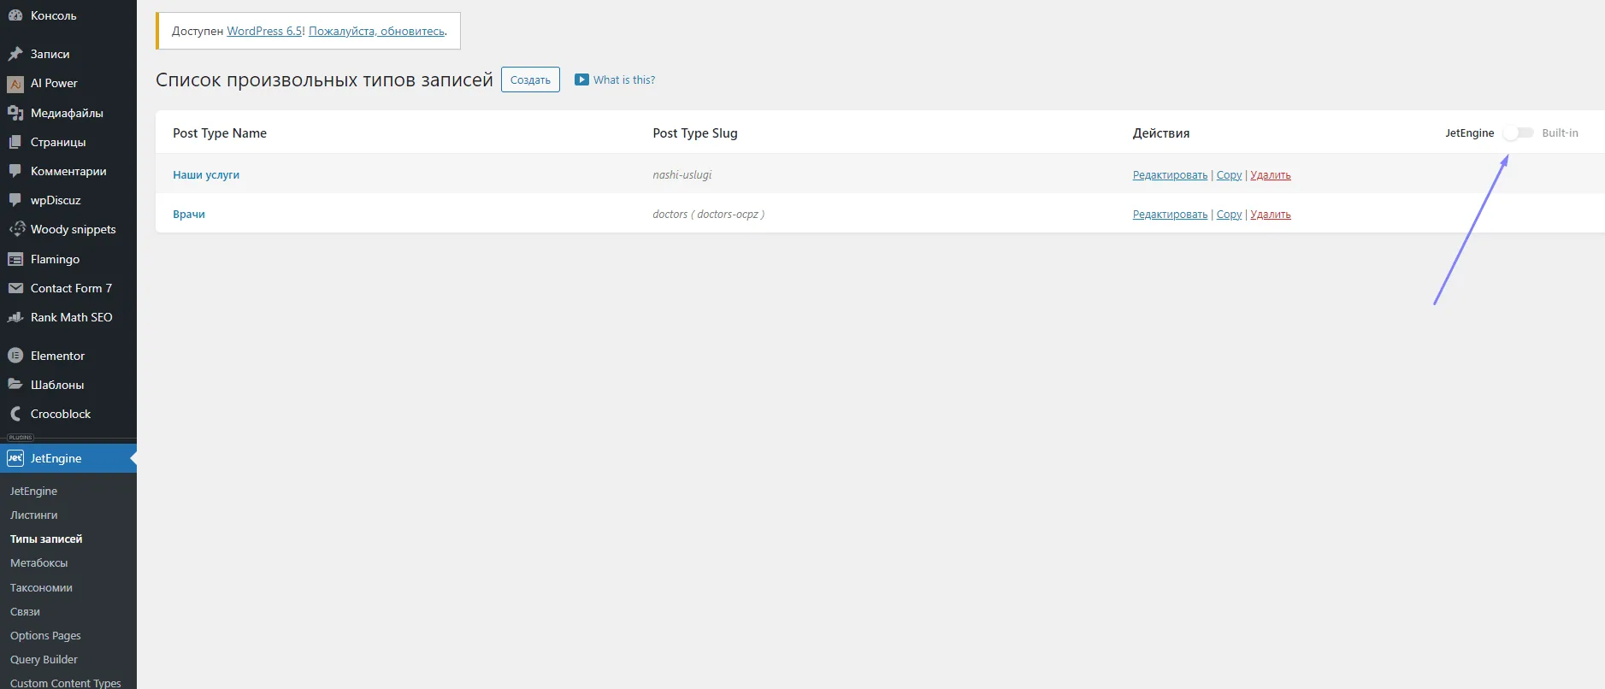Open the Наши услуги post type
1605x689 pixels.
(206, 174)
